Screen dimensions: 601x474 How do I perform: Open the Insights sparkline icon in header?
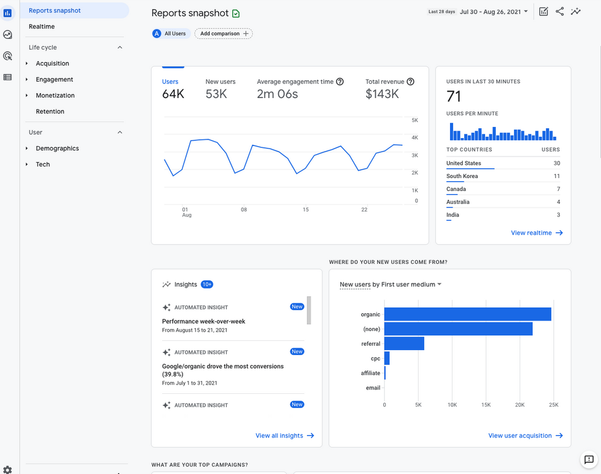tap(575, 12)
